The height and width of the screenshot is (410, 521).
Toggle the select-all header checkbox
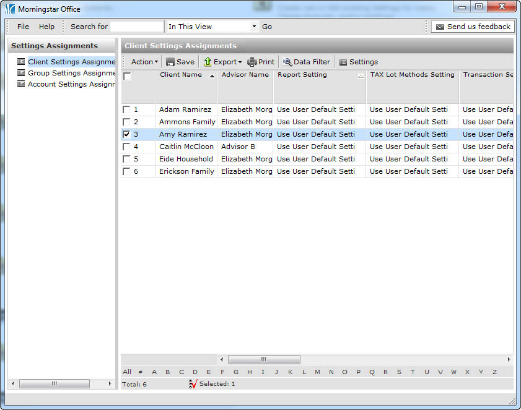pos(127,77)
